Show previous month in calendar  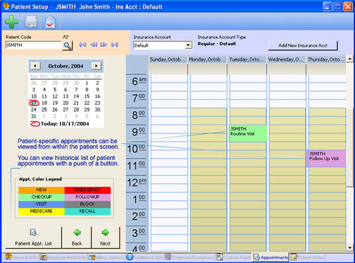(34, 66)
